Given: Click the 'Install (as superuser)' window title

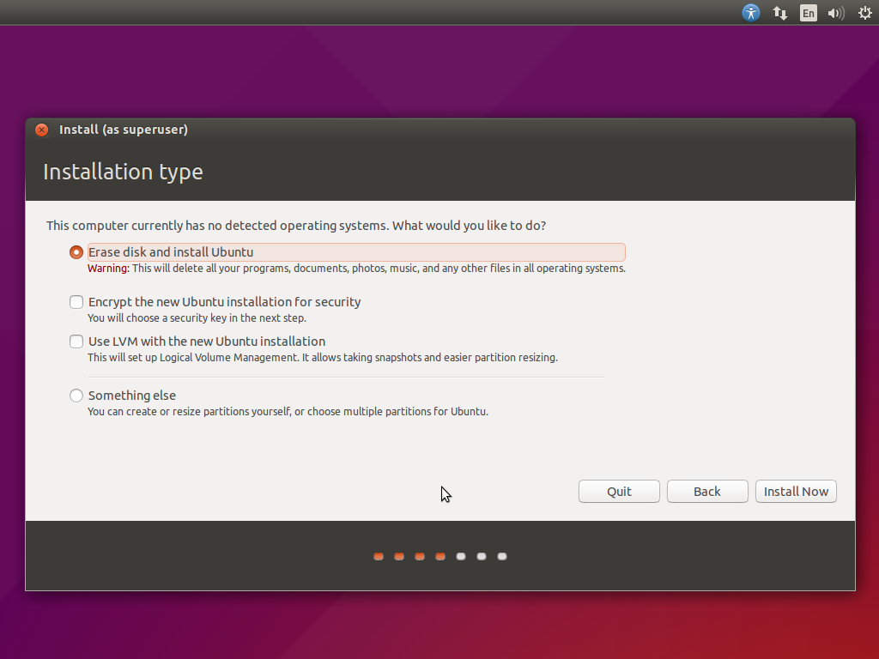Looking at the screenshot, I should [124, 130].
